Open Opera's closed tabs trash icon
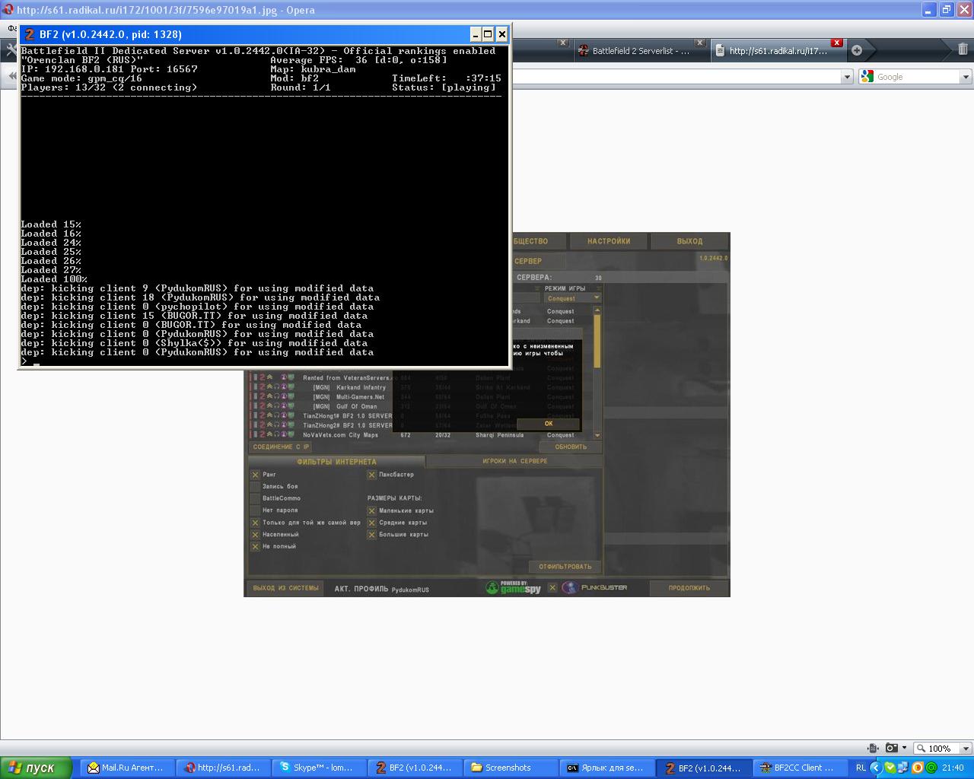974x779 pixels. tap(963, 49)
